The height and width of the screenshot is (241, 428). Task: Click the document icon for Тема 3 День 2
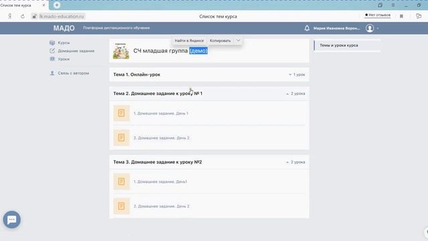click(x=122, y=206)
